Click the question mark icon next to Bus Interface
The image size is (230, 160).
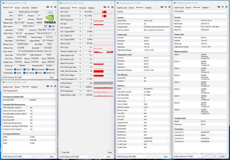tap(55, 34)
